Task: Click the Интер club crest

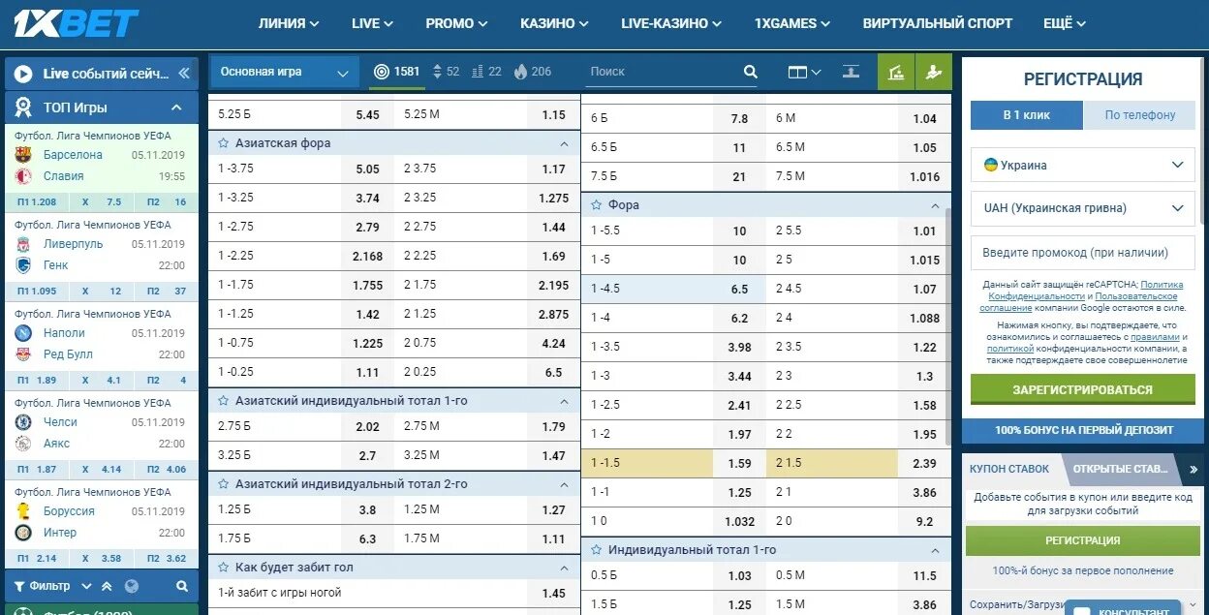Action: click(x=23, y=533)
